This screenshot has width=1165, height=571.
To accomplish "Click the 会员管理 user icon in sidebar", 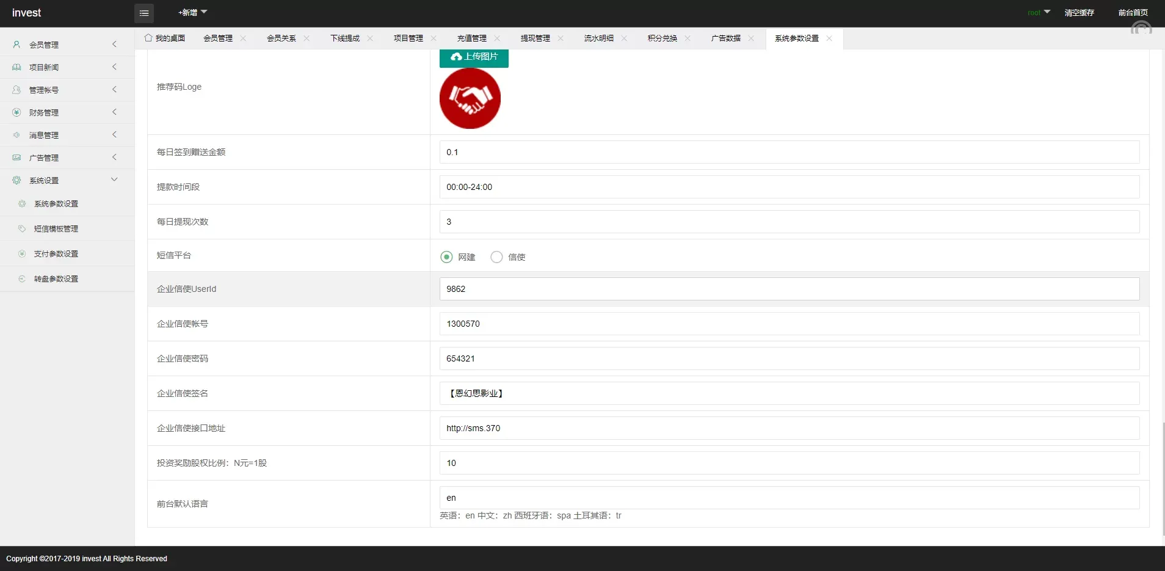I will (x=16, y=45).
